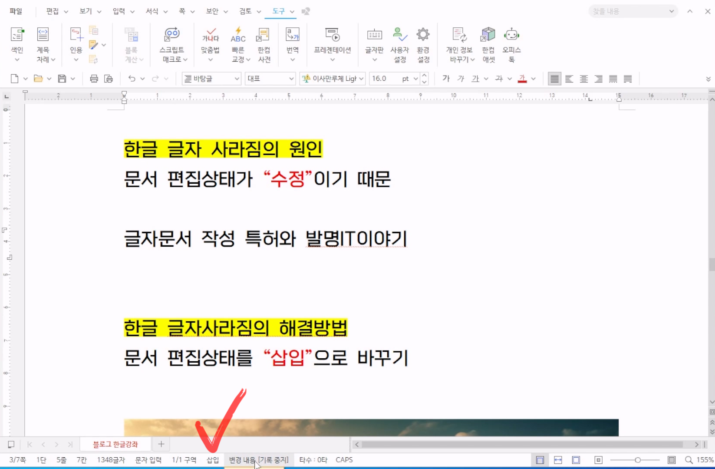Undo the last action

pos(132,79)
